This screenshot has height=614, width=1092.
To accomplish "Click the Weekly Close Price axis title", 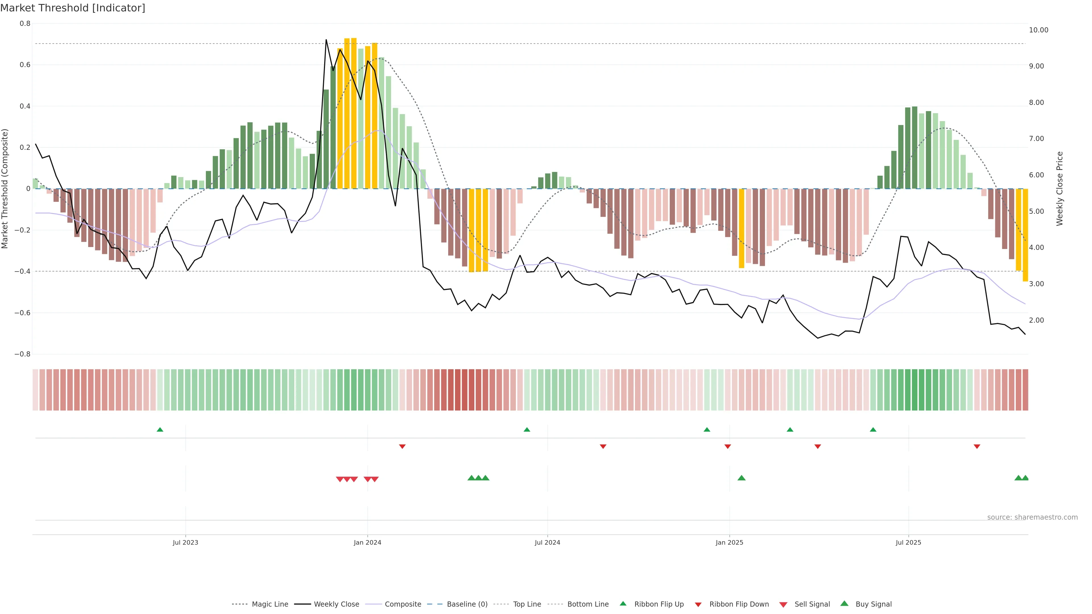I will point(1060,188).
